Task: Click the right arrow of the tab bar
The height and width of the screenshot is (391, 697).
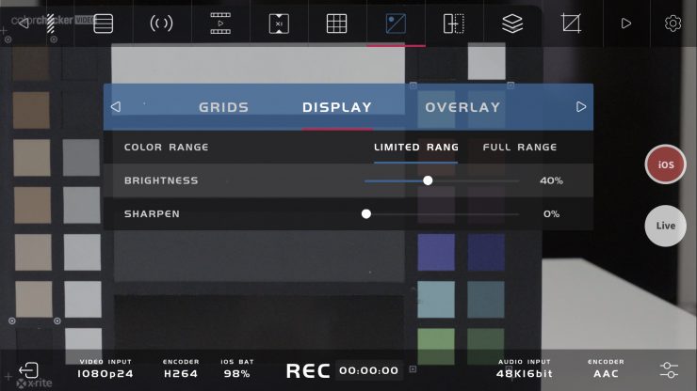Action: [581, 107]
